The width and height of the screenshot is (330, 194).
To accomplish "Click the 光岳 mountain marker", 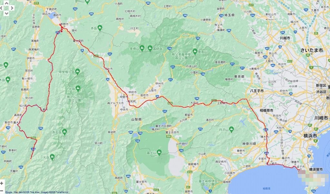I will pos(52,157).
